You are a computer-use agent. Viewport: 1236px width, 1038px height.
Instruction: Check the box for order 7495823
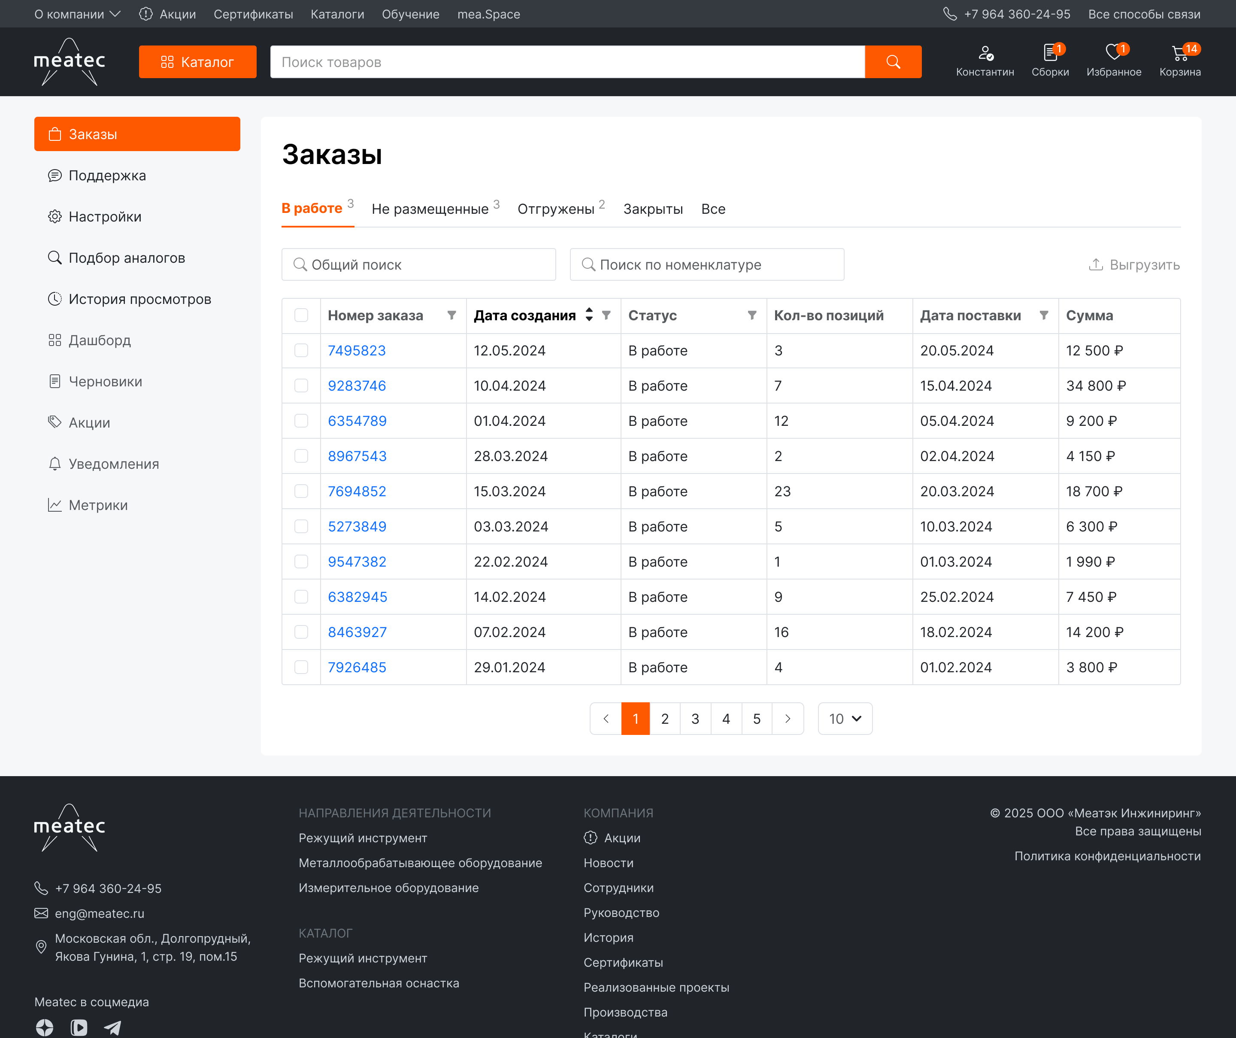pos(301,351)
